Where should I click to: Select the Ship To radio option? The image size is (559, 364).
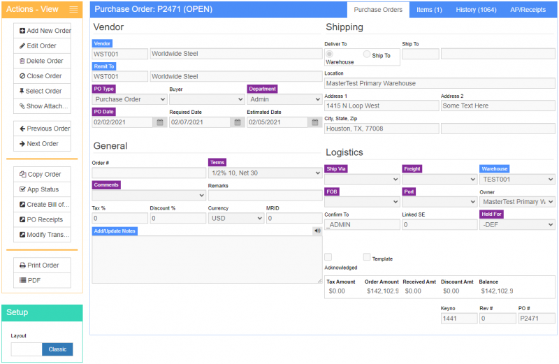coord(367,54)
